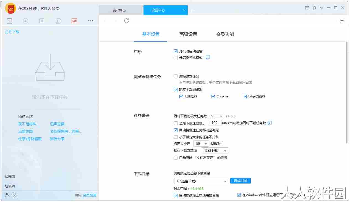Close the 设置中心 tab
Viewport: 350px width, 202px height.
184,10
